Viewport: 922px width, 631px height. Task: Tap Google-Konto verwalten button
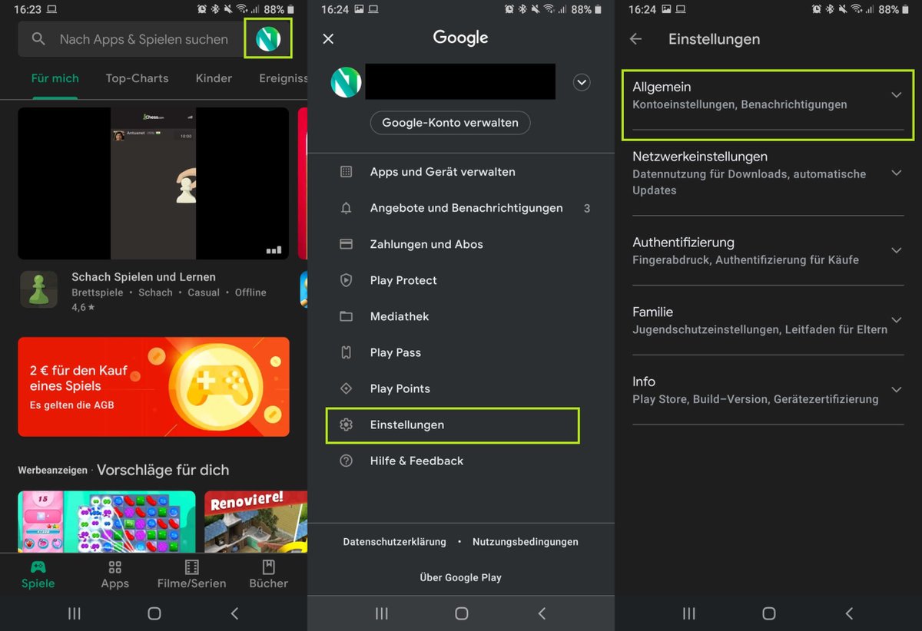[x=450, y=122]
